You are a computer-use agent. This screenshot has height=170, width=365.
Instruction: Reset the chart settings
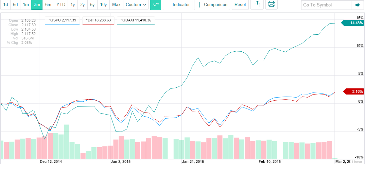[x=240, y=5]
